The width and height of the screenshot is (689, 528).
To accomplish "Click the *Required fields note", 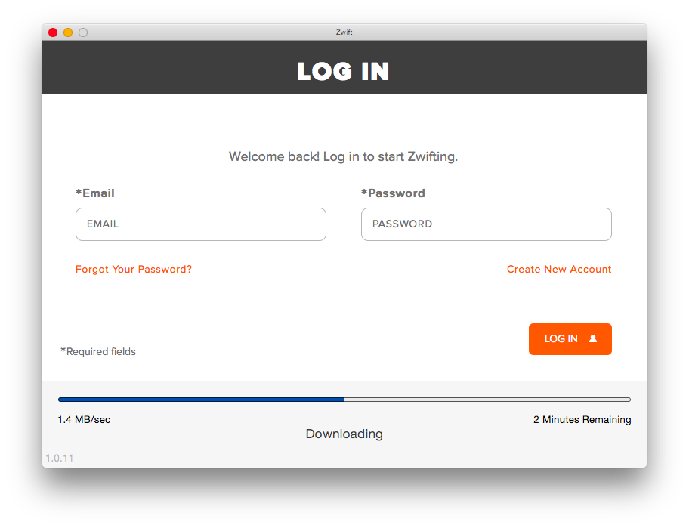I will point(98,351).
